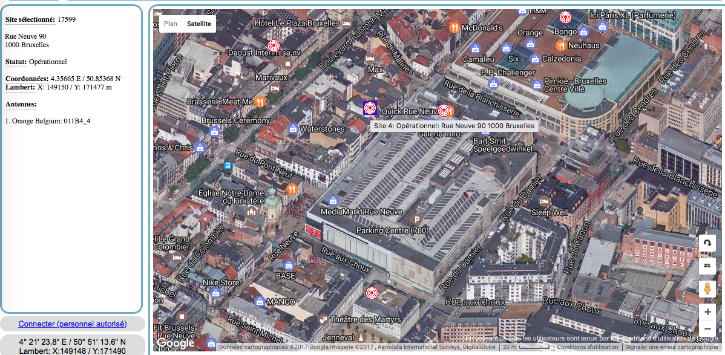Click the Google logo on the map
Image resolution: width=725 pixels, height=355 pixels.
[x=176, y=344]
